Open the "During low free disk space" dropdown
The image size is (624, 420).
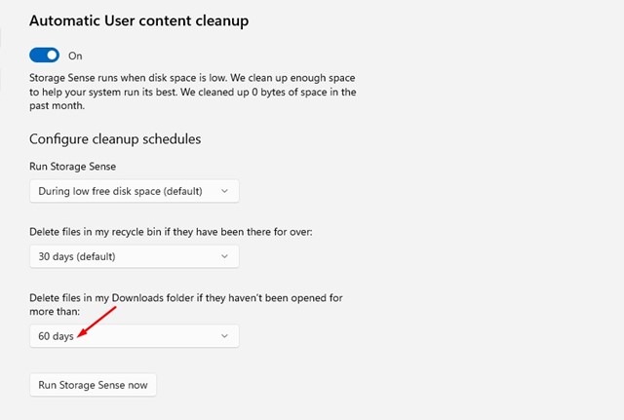point(135,191)
